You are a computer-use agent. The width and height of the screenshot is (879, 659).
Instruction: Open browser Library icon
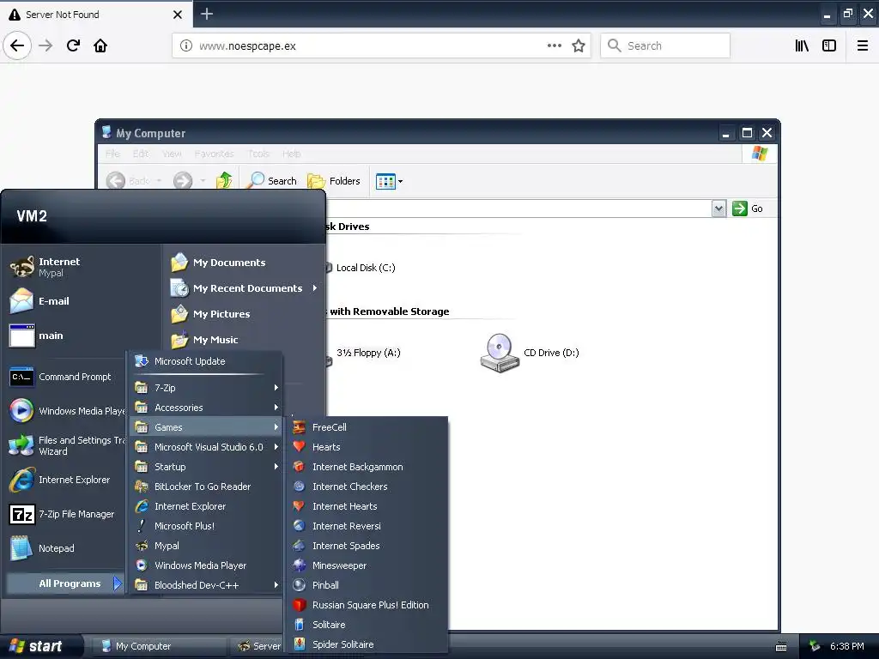[x=802, y=46]
